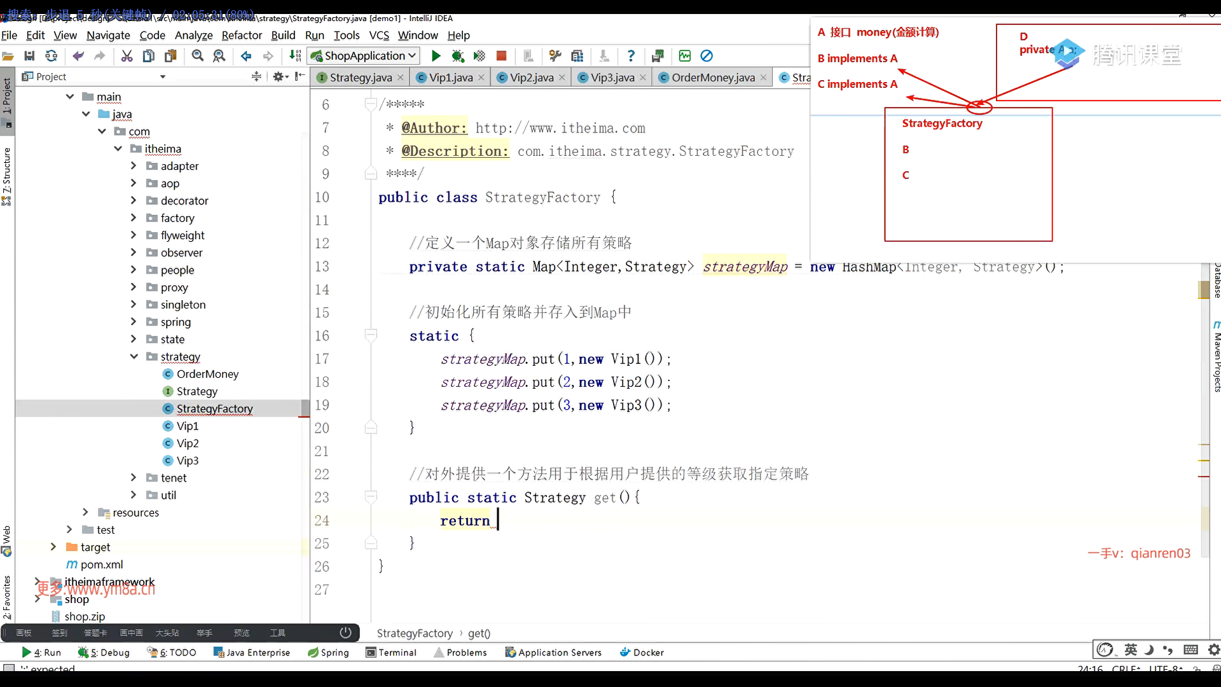Stop the running process via the red square
This screenshot has height=687, width=1221.
501,56
